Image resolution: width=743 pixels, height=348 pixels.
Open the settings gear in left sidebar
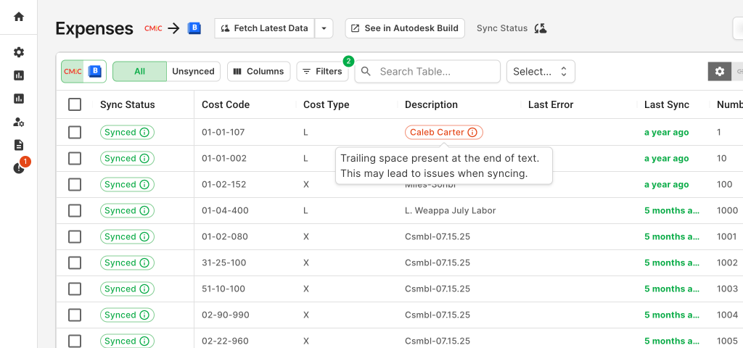tap(19, 52)
